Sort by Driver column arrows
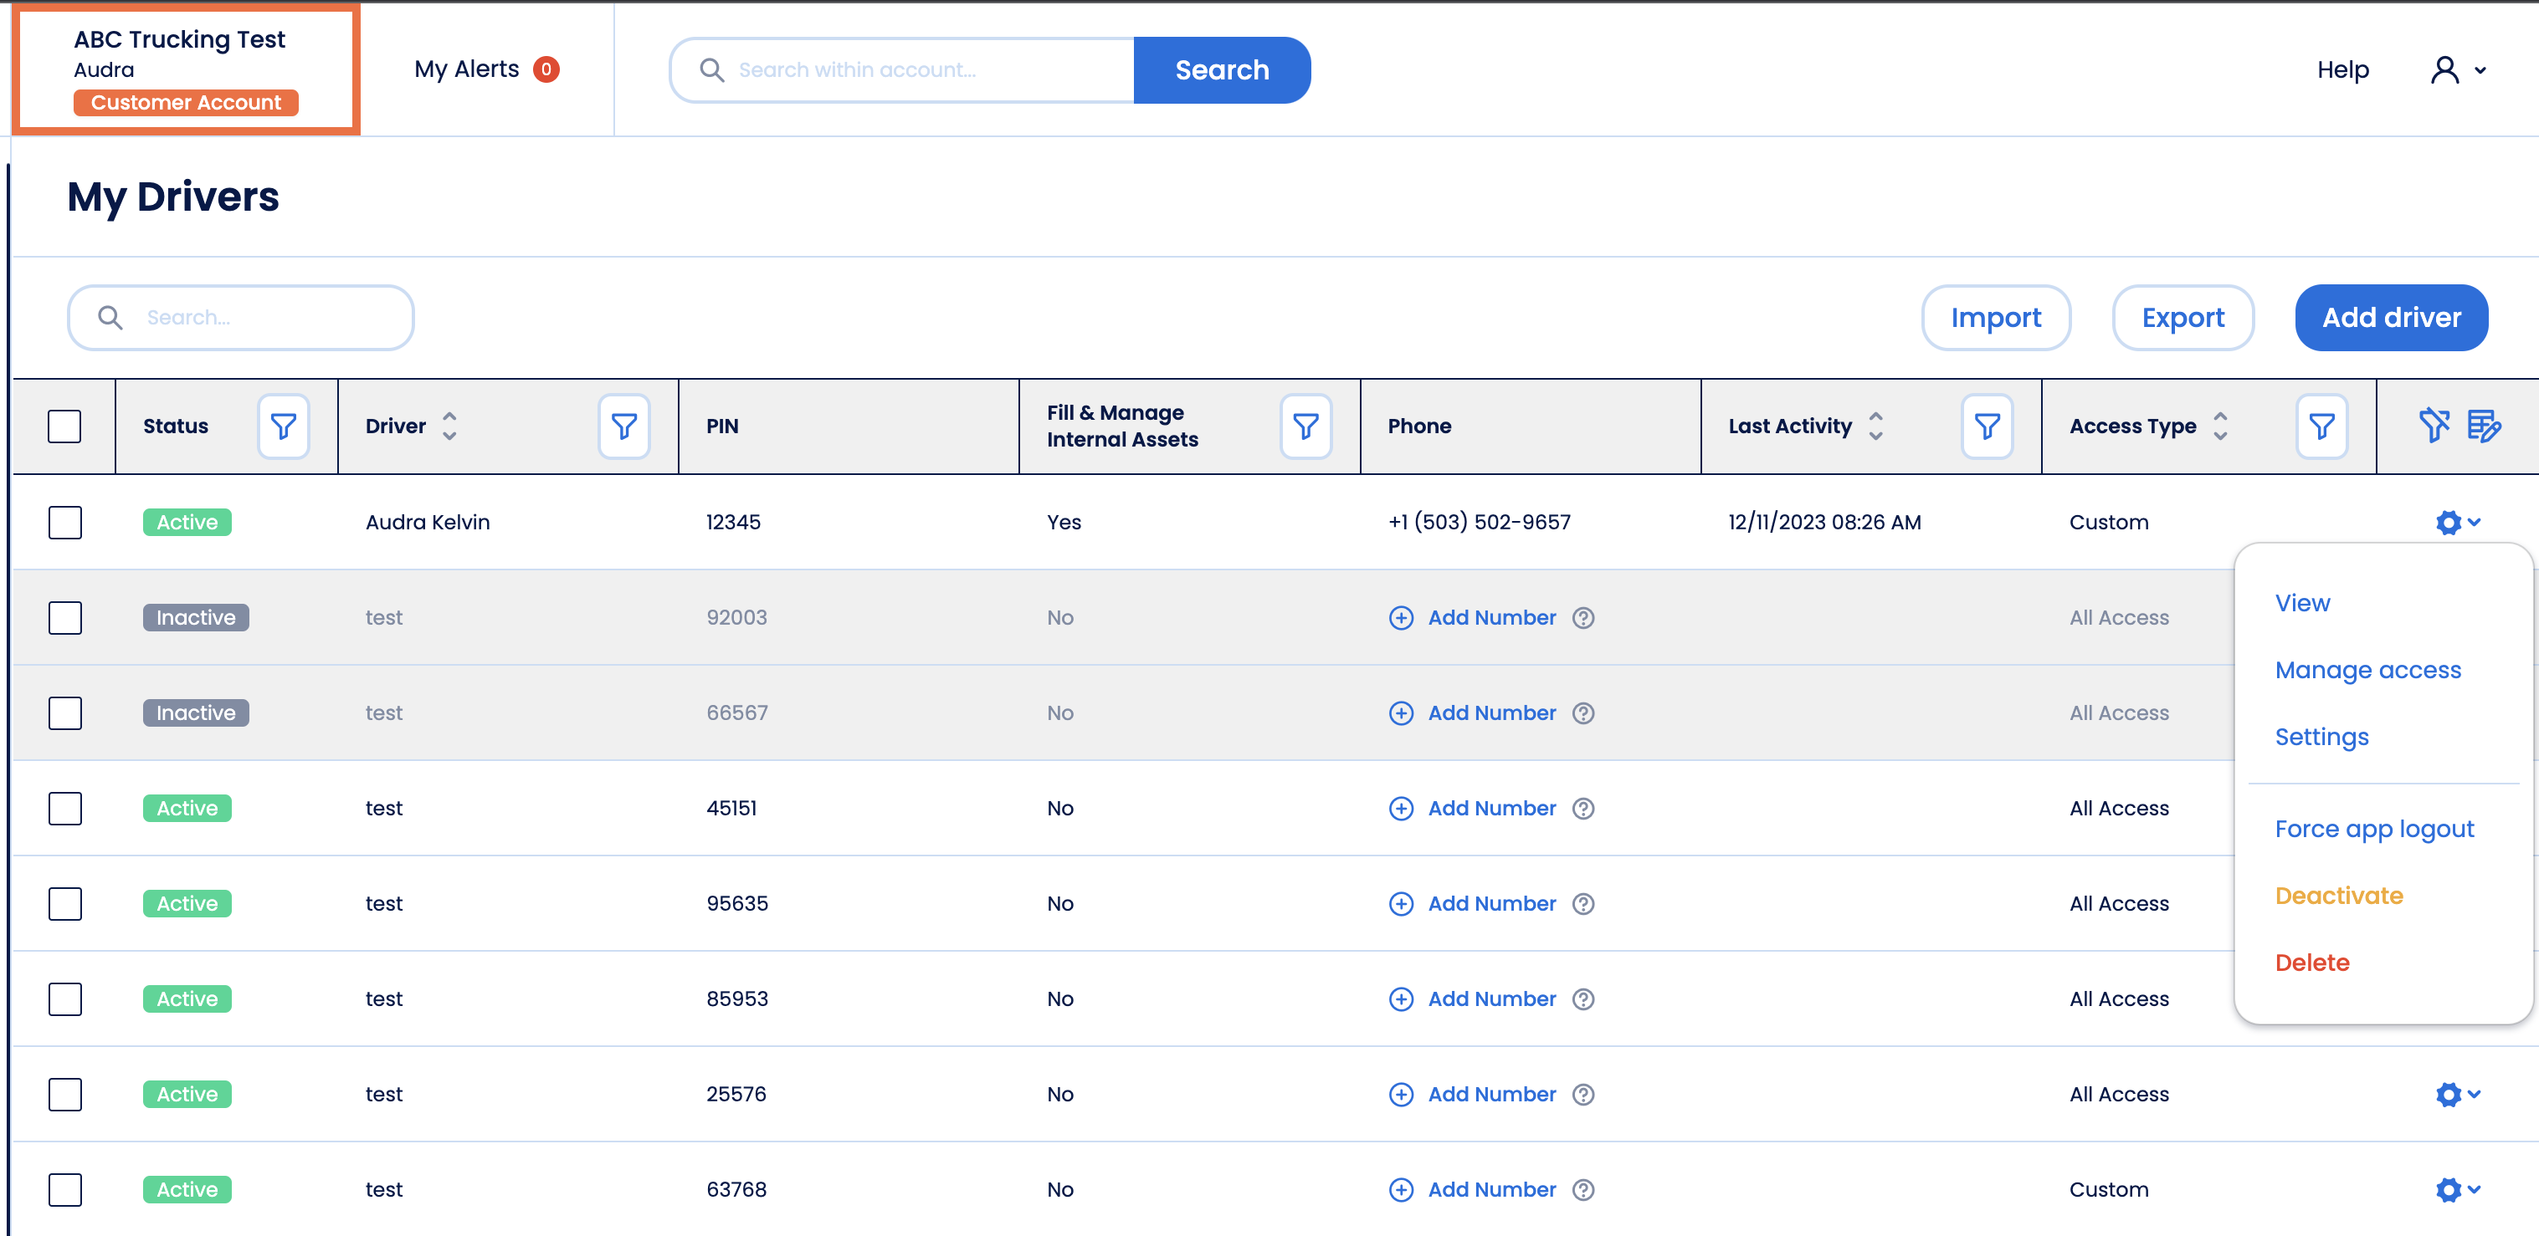Screen dimensions: 2539x1236 pyautogui.click(x=449, y=426)
